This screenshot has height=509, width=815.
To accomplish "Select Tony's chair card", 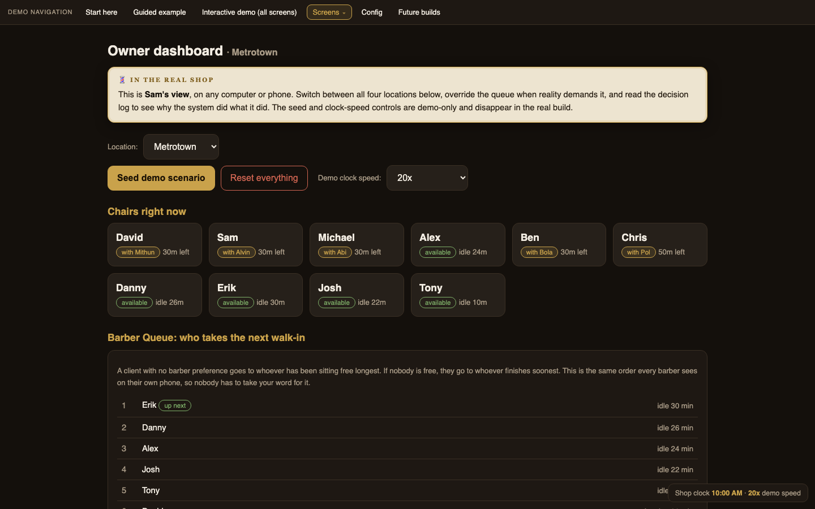I will tap(458, 295).
